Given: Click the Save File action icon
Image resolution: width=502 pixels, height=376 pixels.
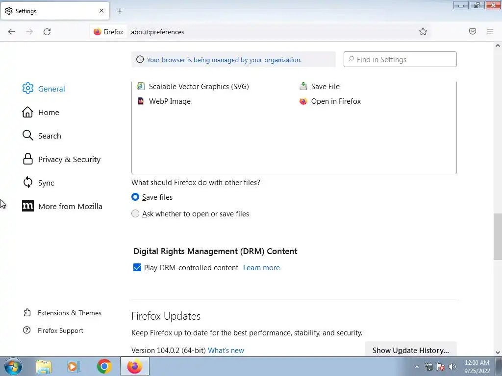Looking at the screenshot, I should click(x=303, y=86).
